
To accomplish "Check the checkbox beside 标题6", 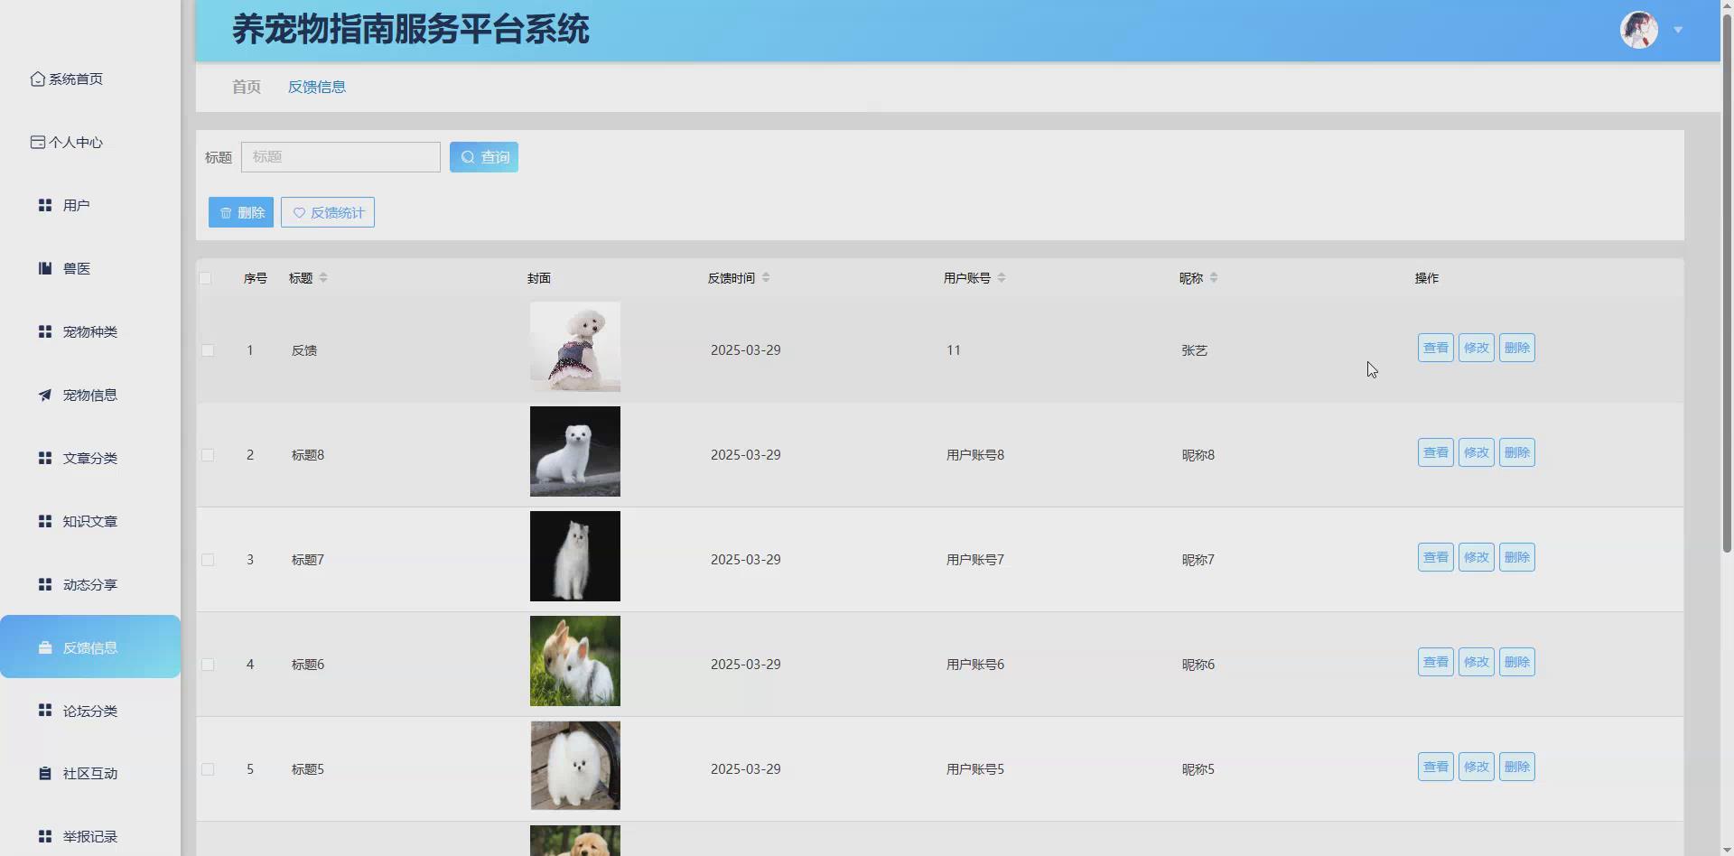I will 208,665.
